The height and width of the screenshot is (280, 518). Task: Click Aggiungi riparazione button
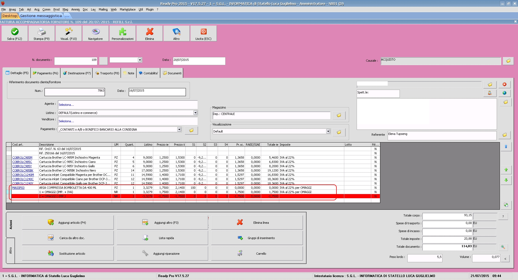pos(162,254)
